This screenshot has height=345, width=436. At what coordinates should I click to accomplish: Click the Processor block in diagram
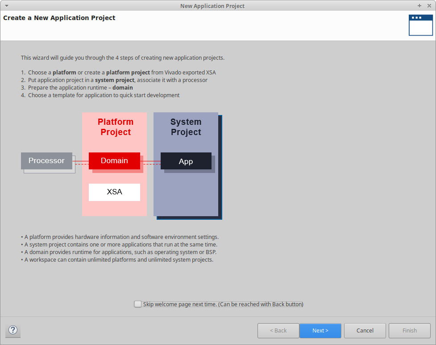point(46,161)
